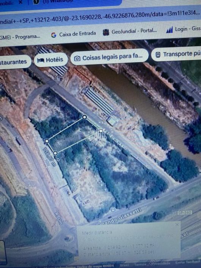Click the Giss bookmark favicon
This screenshot has height=268, width=201.
(170, 30)
